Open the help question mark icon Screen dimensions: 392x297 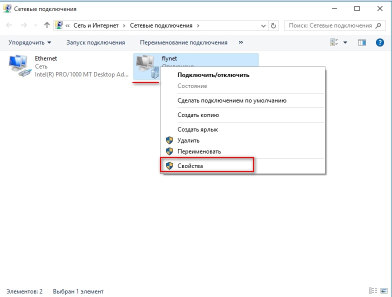pyautogui.click(x=380, y=42)
